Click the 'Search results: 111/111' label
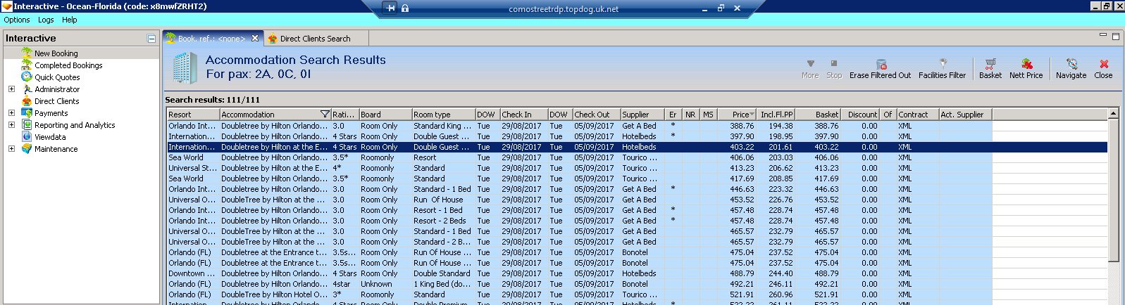This screenshot has width=1125, height=305. click(x=212, y=100)
